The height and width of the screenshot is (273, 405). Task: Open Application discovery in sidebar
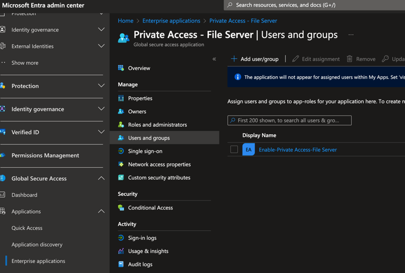[37, 245]
